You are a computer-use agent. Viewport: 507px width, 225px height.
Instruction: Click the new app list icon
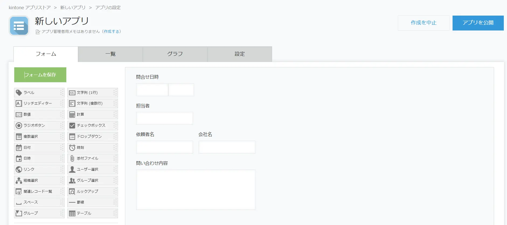[19, 26]
